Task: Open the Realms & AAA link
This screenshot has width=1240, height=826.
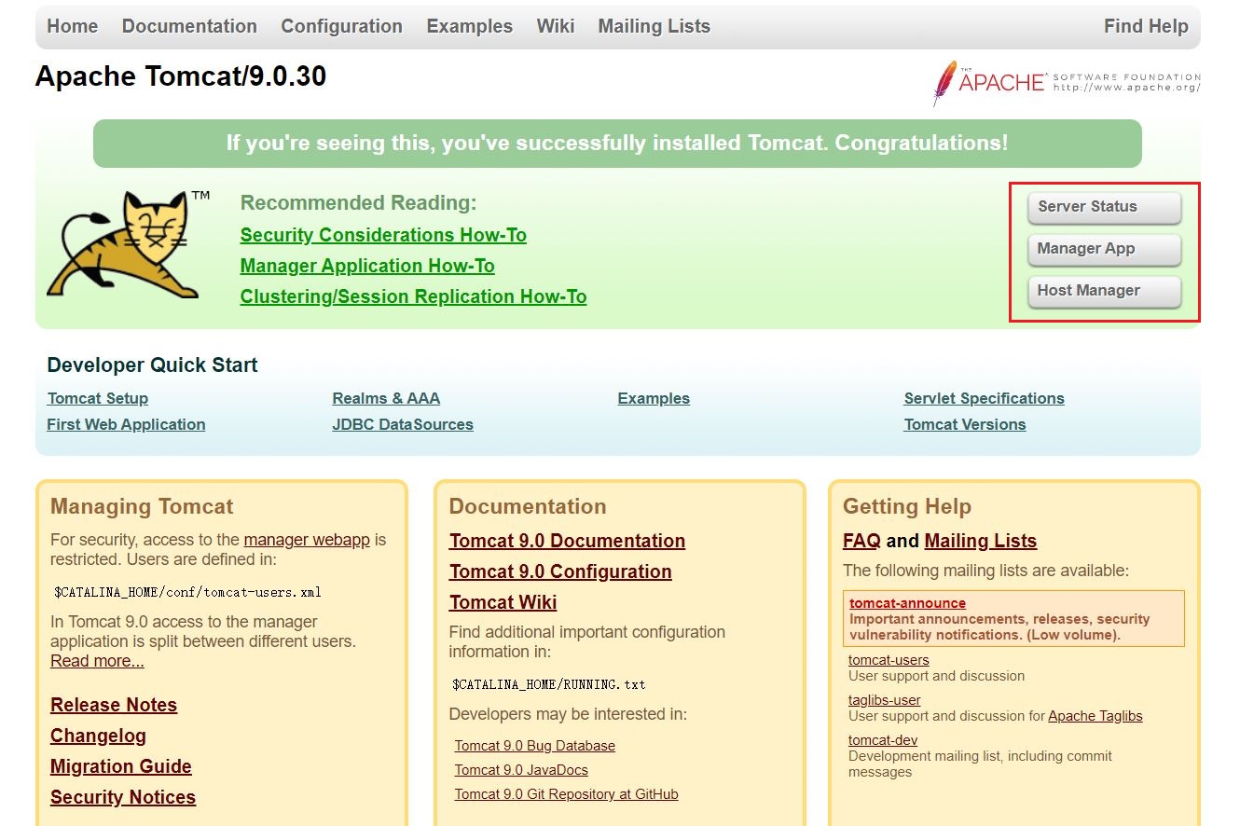Action: 386,398
